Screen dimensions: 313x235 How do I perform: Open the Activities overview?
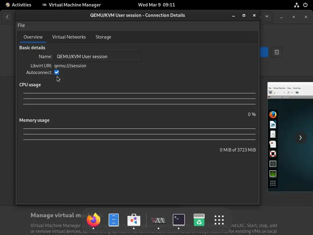click(x=18, y=5)
